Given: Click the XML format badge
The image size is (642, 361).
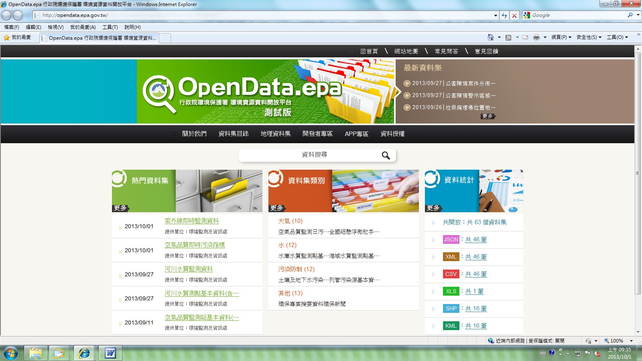Looking at the screenshot, I should (451, 257).
